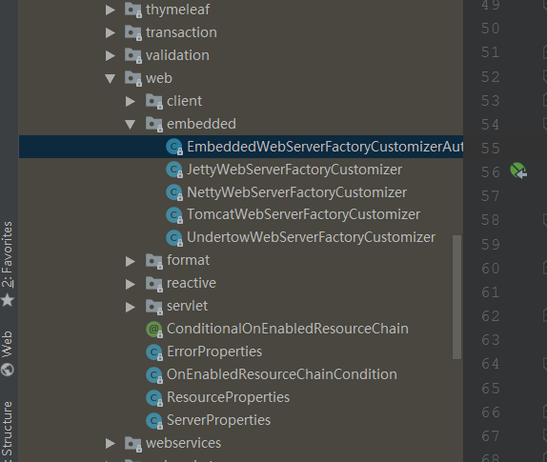Click class icon of ServerProperties
The width and height of the screenshot is (547, 462).
153,421
